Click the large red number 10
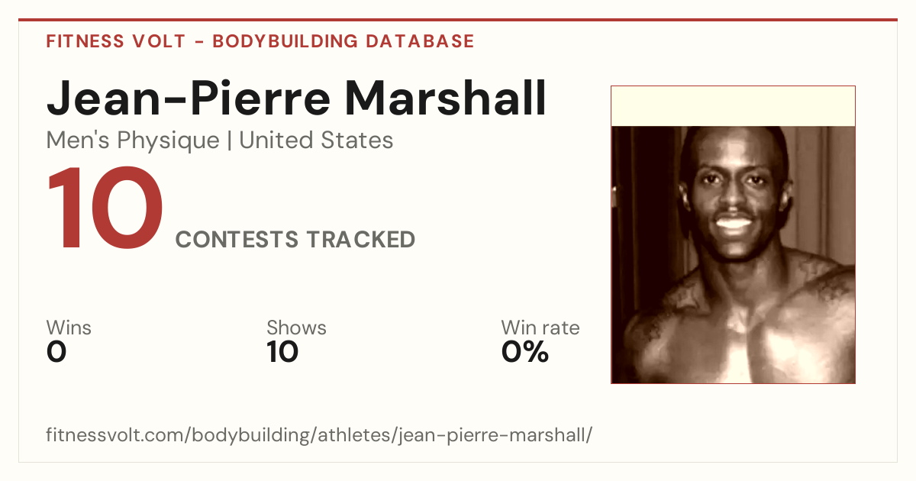The height and width of the screenshot is (481, 916). click(x=105, y=209)
